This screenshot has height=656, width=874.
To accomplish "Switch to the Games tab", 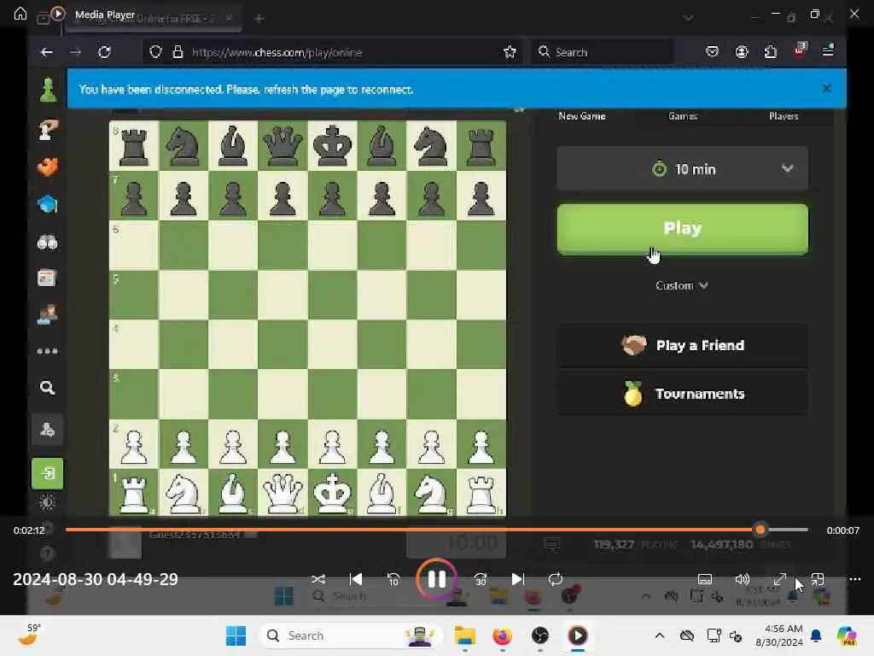I will tap(683, 116).
